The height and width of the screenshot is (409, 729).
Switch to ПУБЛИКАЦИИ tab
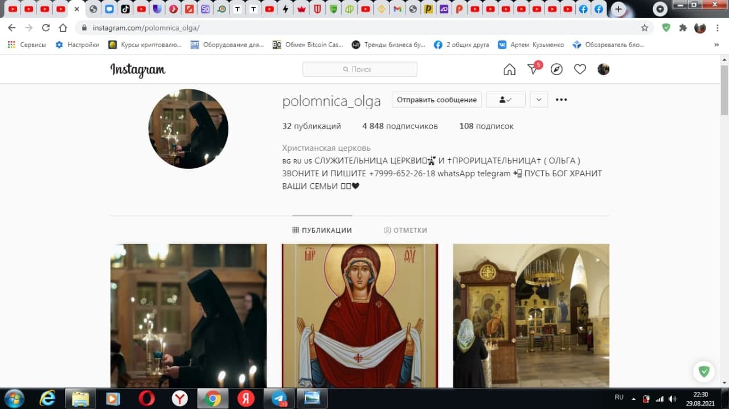coord(322,230)
